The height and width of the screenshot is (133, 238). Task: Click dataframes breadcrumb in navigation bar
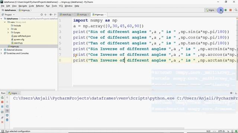[9, 10]
